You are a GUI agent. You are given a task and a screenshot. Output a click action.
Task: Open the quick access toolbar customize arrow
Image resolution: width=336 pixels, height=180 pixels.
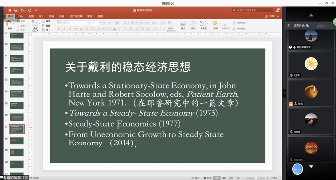(x=36, y=10)
